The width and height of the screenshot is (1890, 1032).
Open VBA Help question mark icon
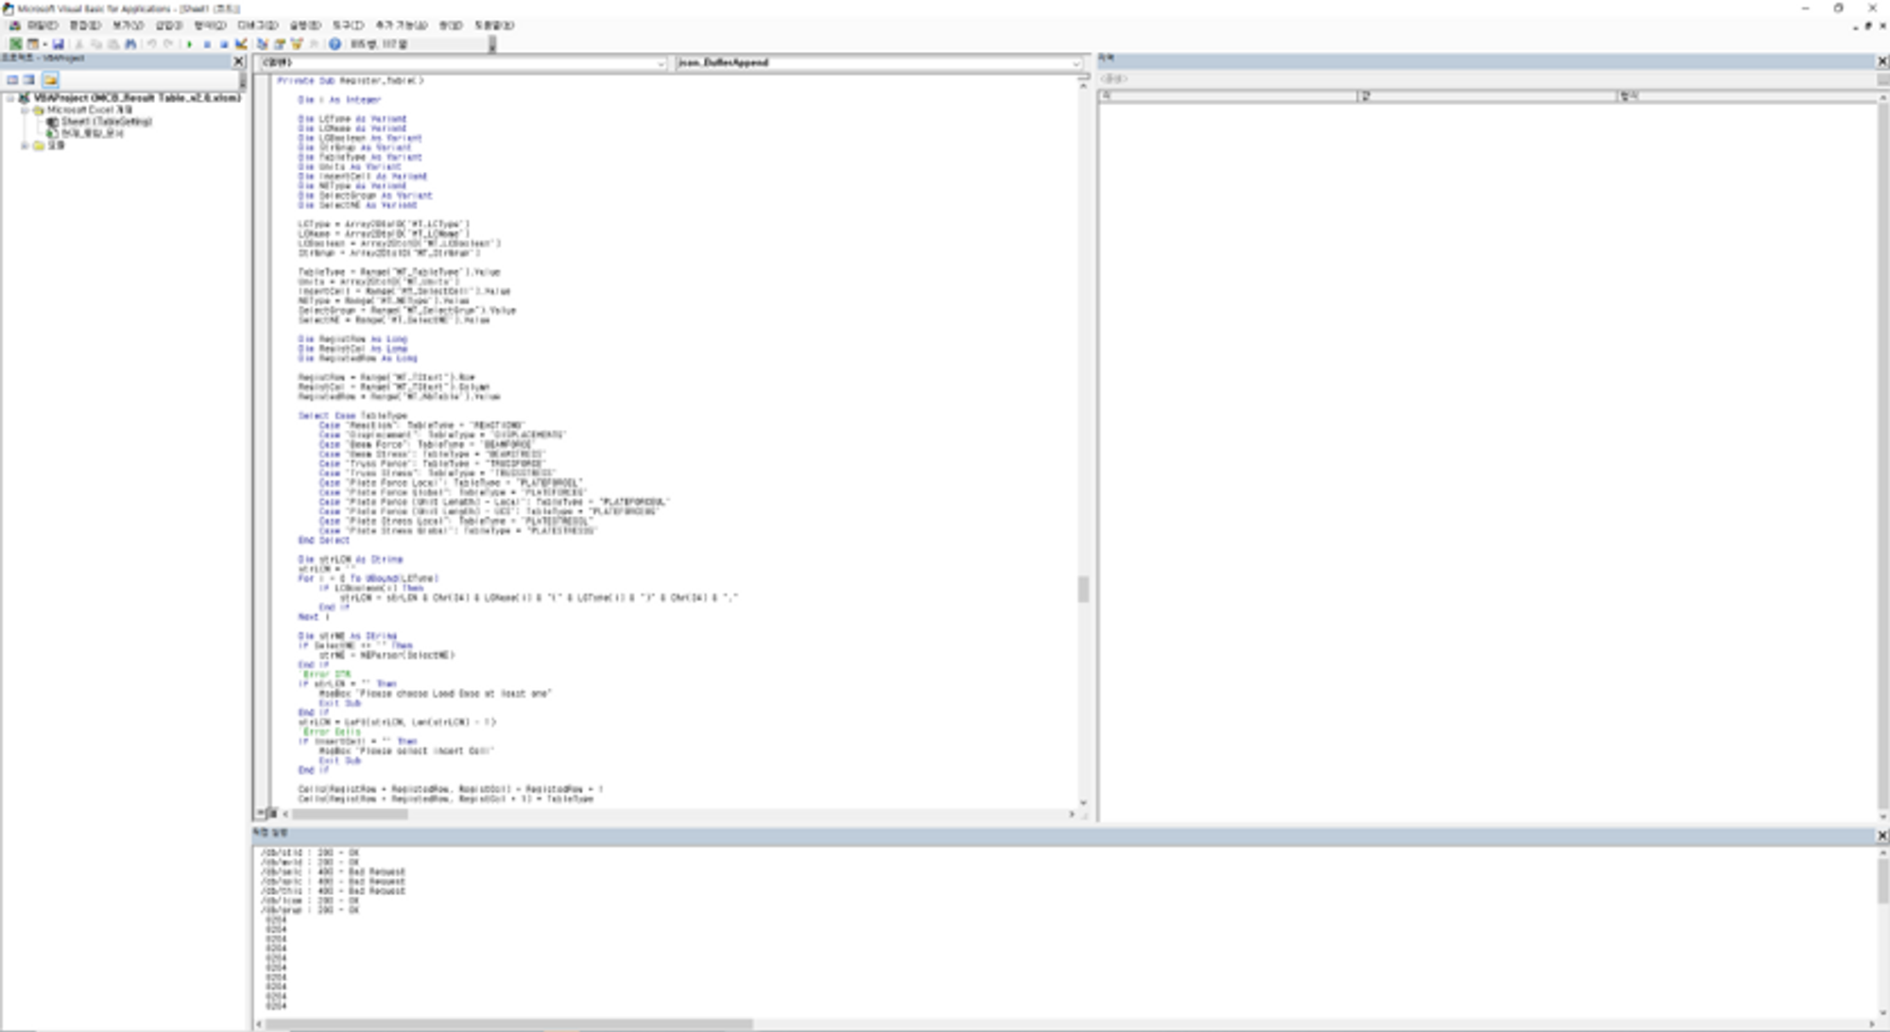335,43
